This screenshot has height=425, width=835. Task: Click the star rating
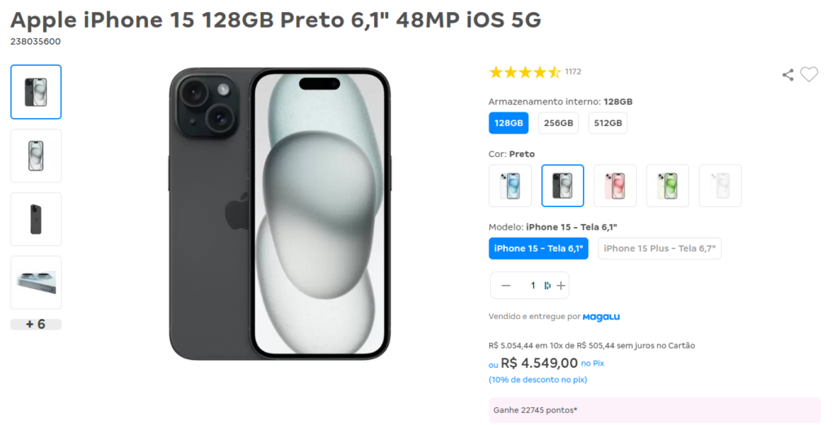(524, 72)
